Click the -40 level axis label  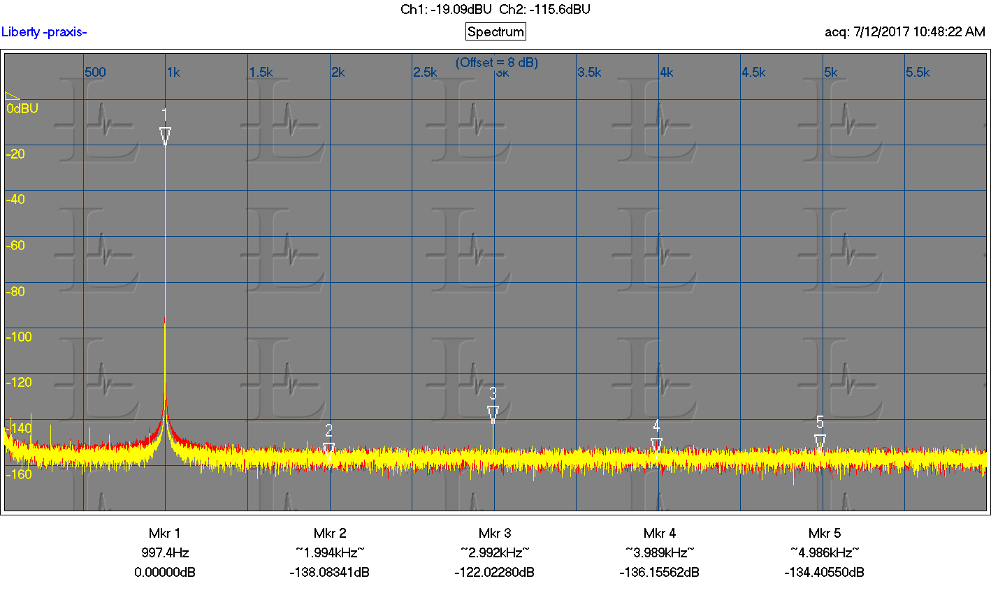[x=15, y=199]
